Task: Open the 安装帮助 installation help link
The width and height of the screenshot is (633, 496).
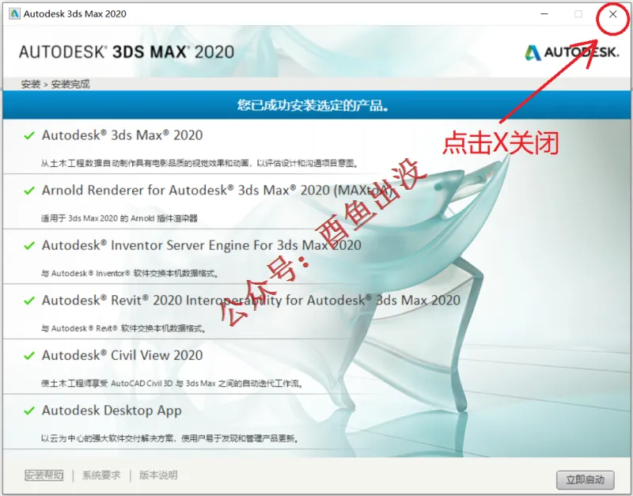Action: (44, 475)
